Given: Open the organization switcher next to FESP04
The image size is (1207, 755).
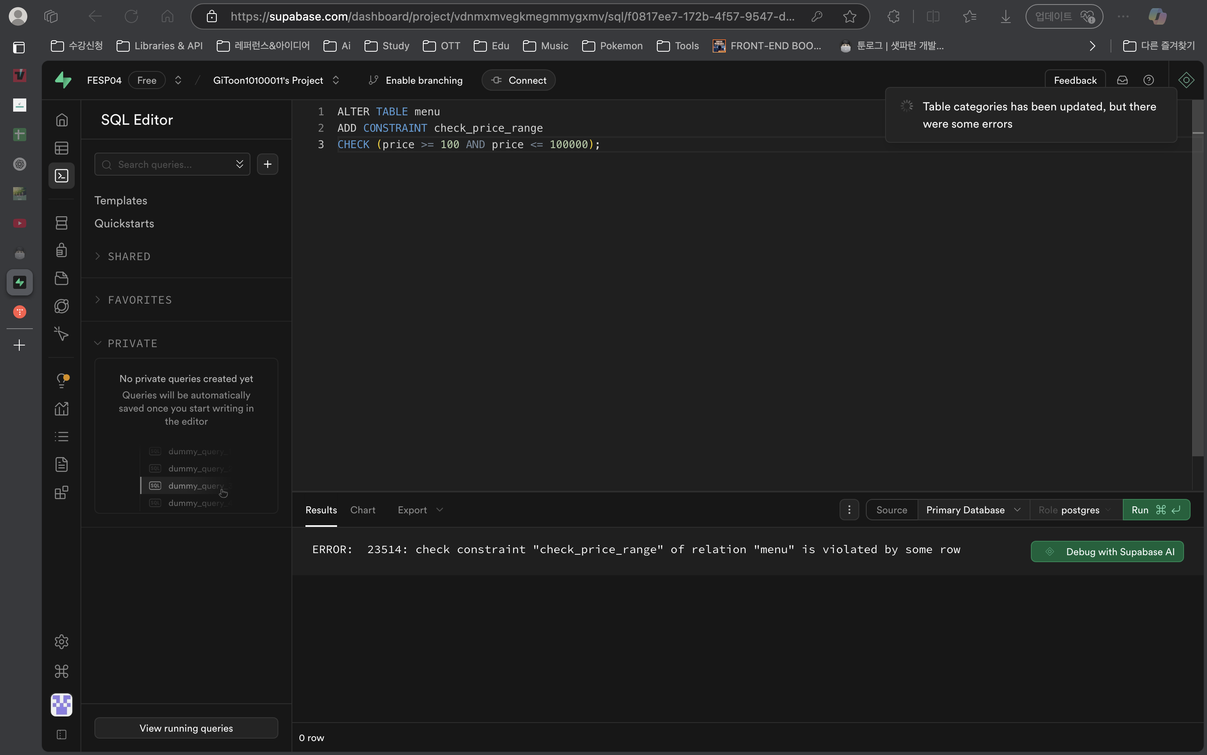Looking at the screenshot, I should pyautogui.click(x=178, y=80).
